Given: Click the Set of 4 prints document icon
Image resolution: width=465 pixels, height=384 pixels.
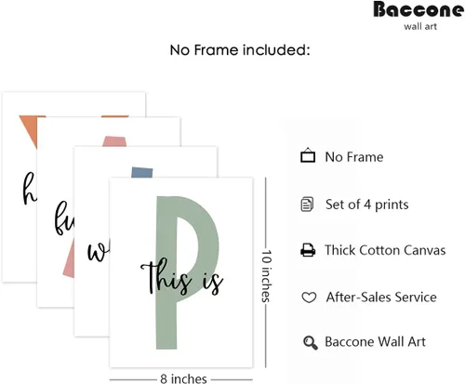Looking at the screenshot, I should [x=307, y=205].
